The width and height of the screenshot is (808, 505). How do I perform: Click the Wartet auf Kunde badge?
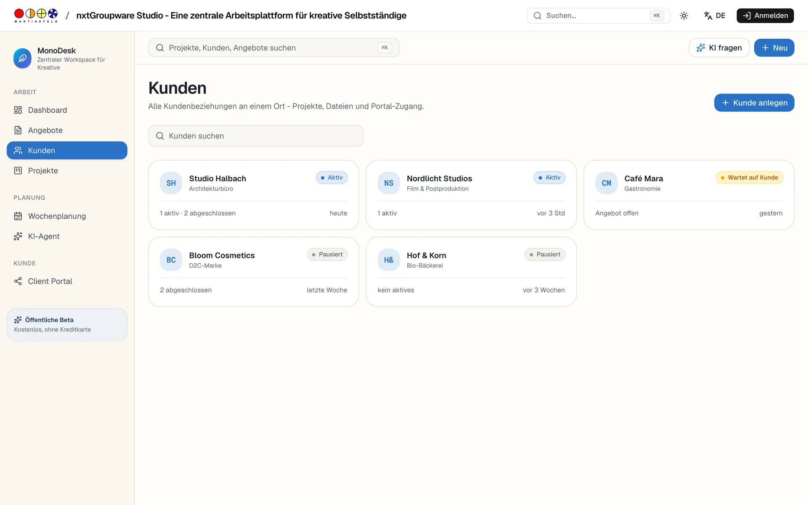[750, 178]
